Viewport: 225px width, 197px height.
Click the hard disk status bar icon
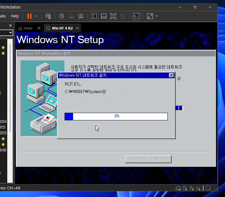click(178, 188)
